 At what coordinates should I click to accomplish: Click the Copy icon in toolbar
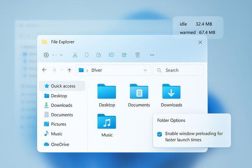click(x=87, y=55)
